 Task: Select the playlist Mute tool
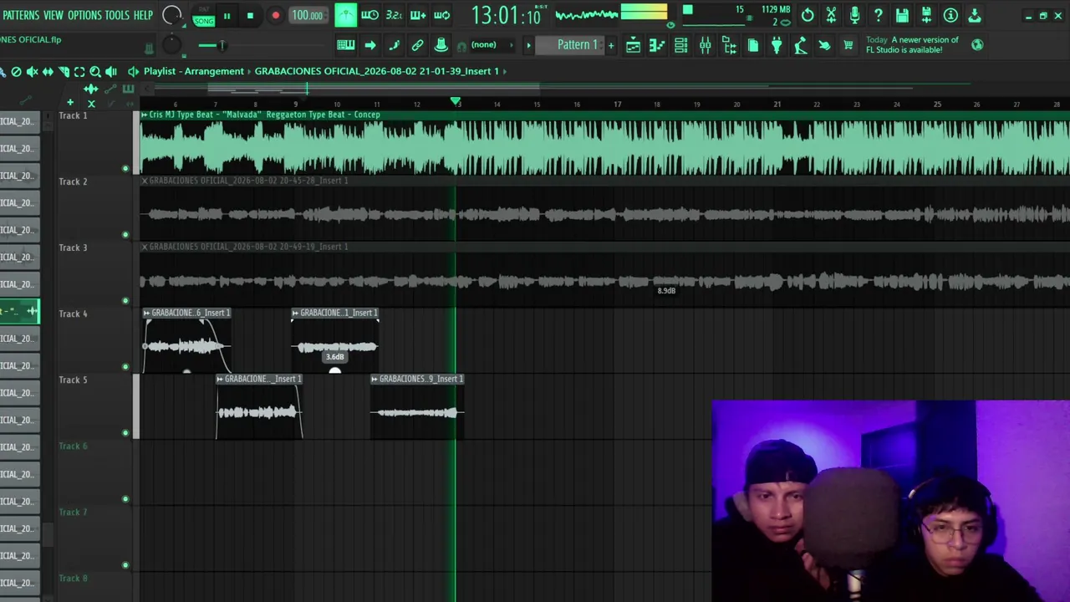32,72
